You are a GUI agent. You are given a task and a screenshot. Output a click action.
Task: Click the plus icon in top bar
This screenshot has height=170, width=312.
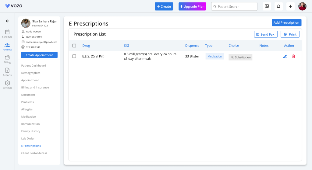click(x=290, y=6)
